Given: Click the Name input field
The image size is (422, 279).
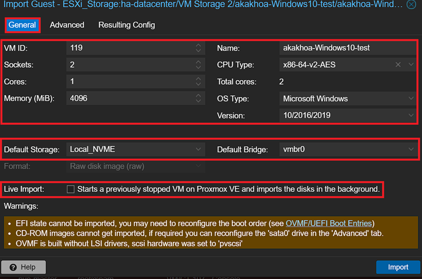Looking at the screenshot, I should 346,48.
